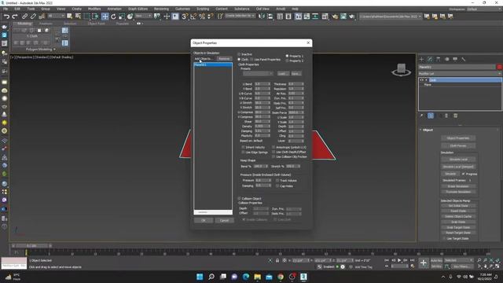Activate the Select and Scale tool
Screen dimensions: 503x283
tap(122, 17)
